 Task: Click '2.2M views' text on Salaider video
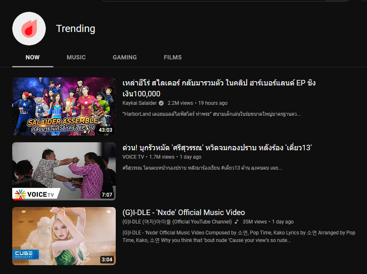click(180, 103)
